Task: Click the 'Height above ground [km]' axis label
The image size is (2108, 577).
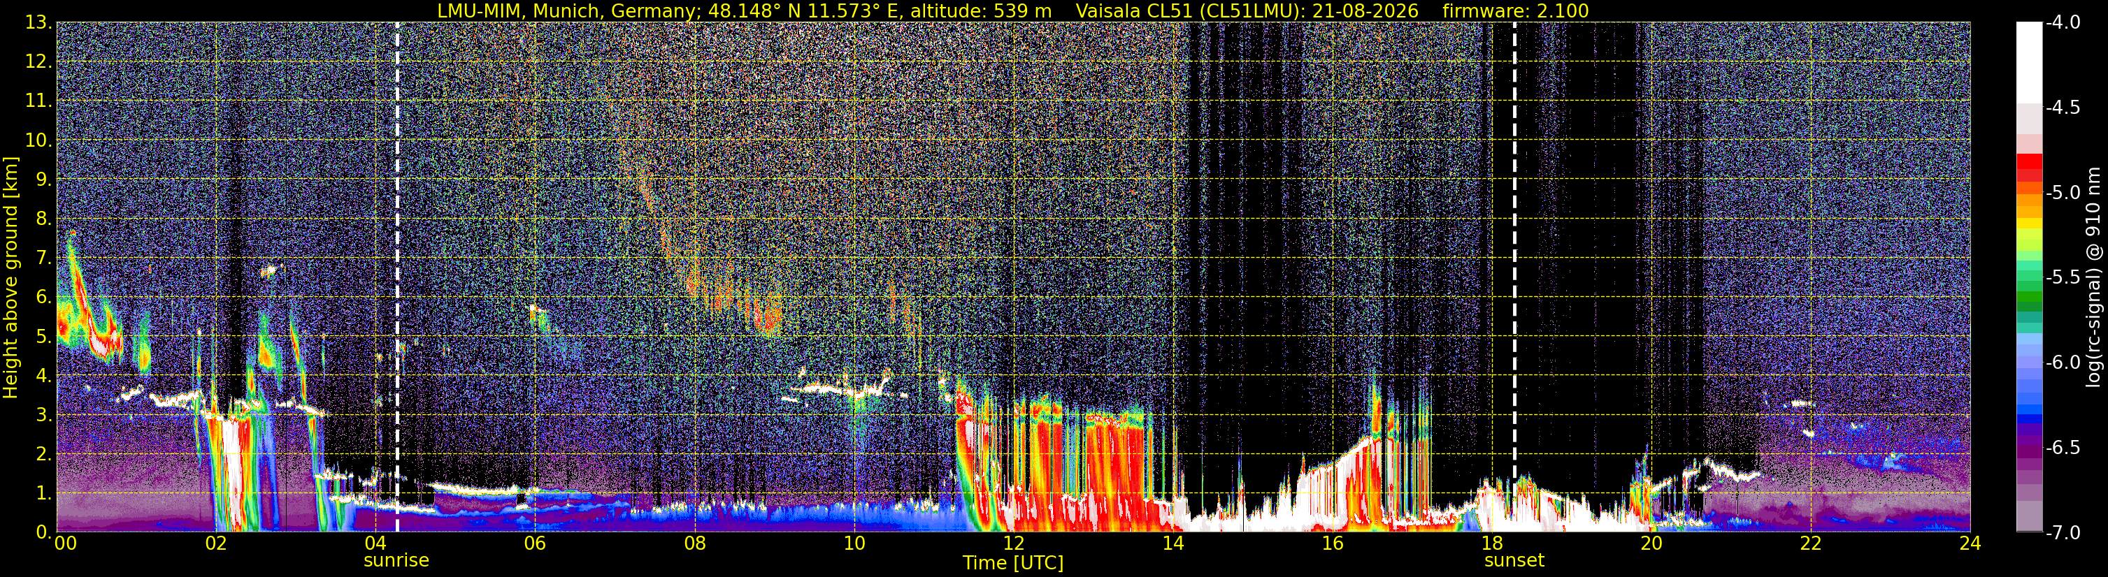Action: pyautogui.click(x=10, y=277)
